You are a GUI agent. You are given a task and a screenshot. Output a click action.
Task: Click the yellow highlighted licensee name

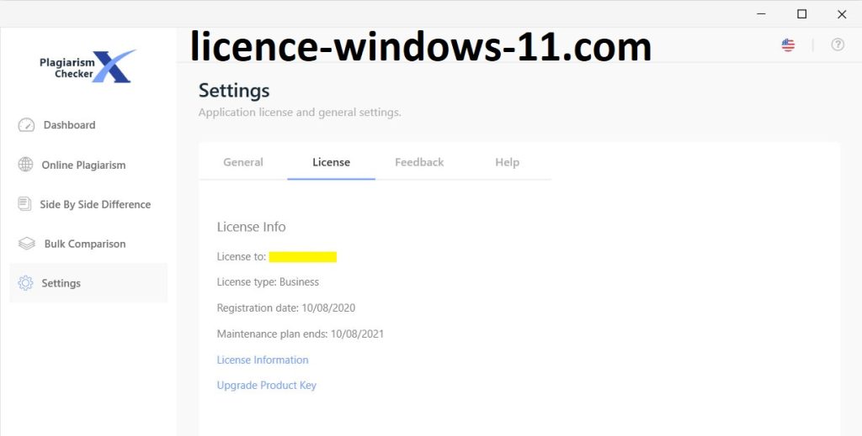pos(303,256)
